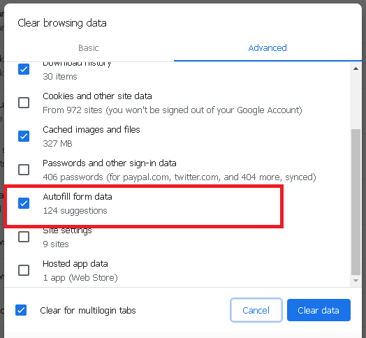Click the scrollbar down arrow
The height and width of the screenshot is (338, 366).
(x=356, y=281)
